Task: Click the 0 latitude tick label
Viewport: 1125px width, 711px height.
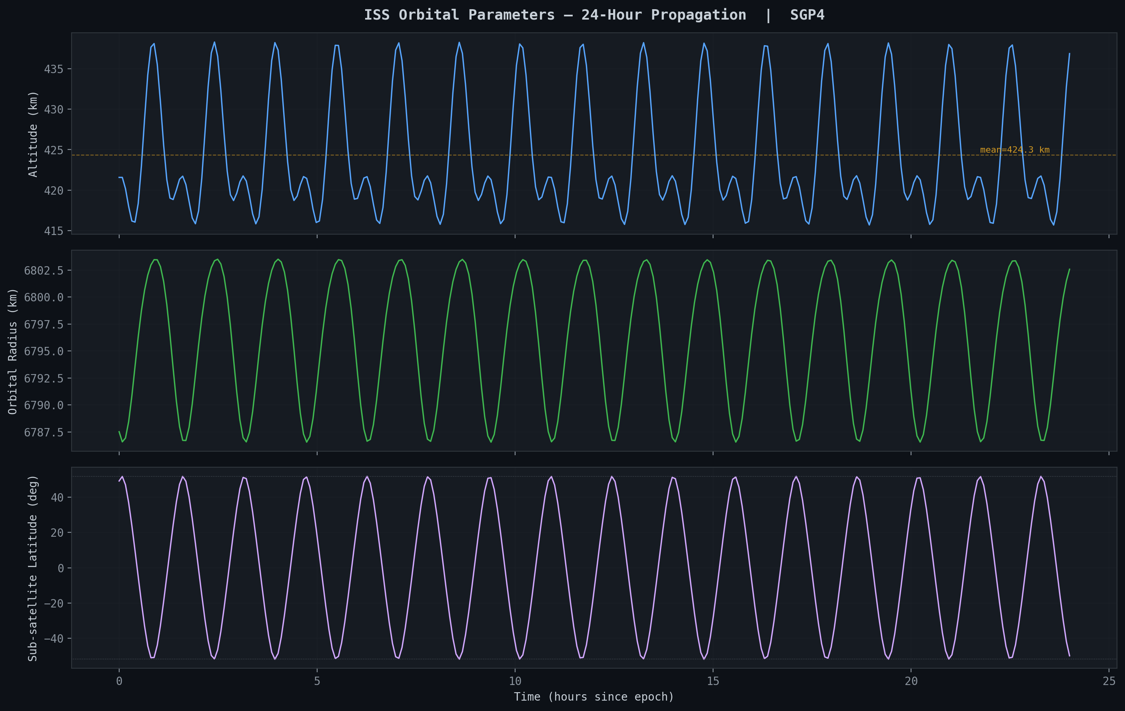Action: [61, 569]
